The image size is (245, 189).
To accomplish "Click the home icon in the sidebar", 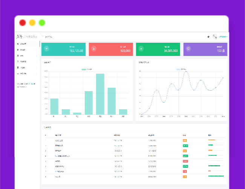I will pos(18,44).
